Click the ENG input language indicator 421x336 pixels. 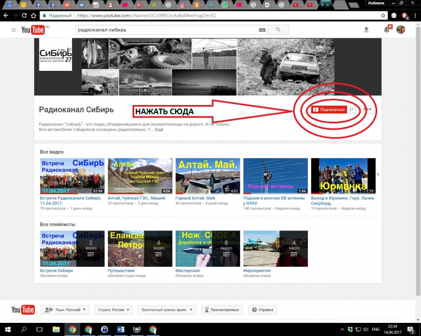click(376, 329)
